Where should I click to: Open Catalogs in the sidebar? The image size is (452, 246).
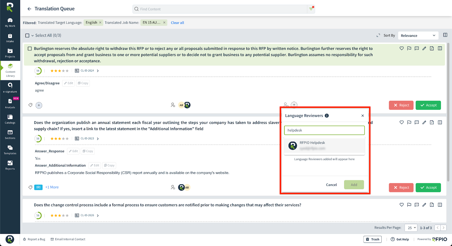[10, 119]
